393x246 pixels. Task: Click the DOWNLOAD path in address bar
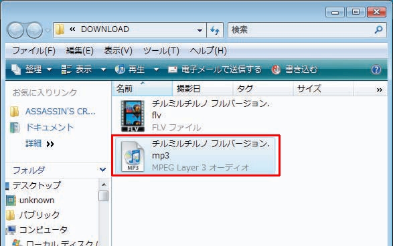pyautogui.click(x=104, y=29)
